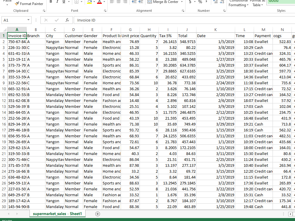Select all cells via the corner triangle
The height and width of the screenshot is (221, 295).
pyautogui.click(x=4, y=30)
